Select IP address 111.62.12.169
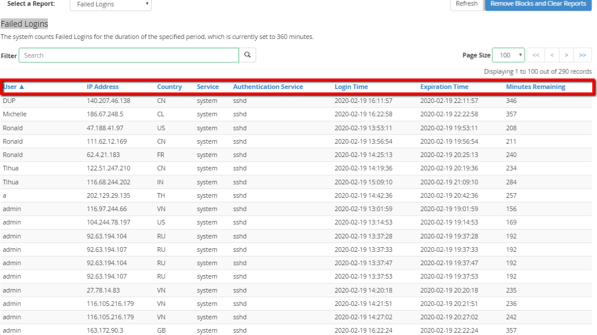Screen dimensions: 597x335 point(107,141)
